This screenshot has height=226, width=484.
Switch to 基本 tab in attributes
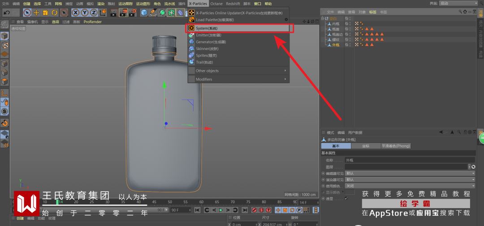coord(336,146)
